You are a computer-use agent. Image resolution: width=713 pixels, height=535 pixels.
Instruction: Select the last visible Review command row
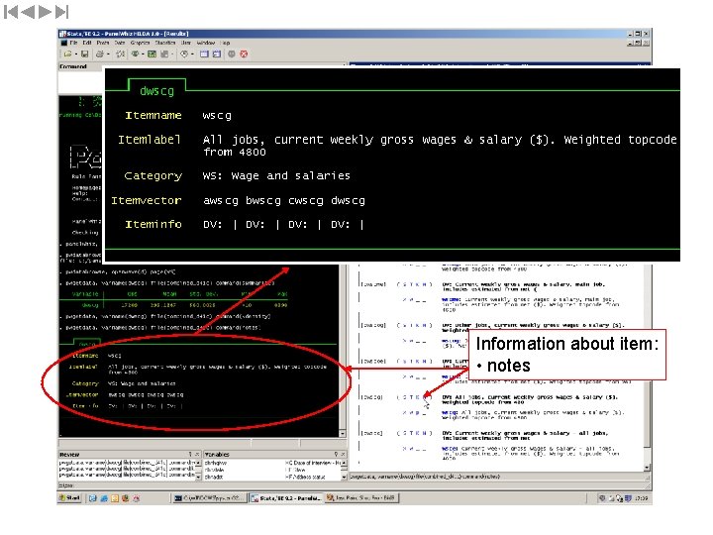point(129,475)
